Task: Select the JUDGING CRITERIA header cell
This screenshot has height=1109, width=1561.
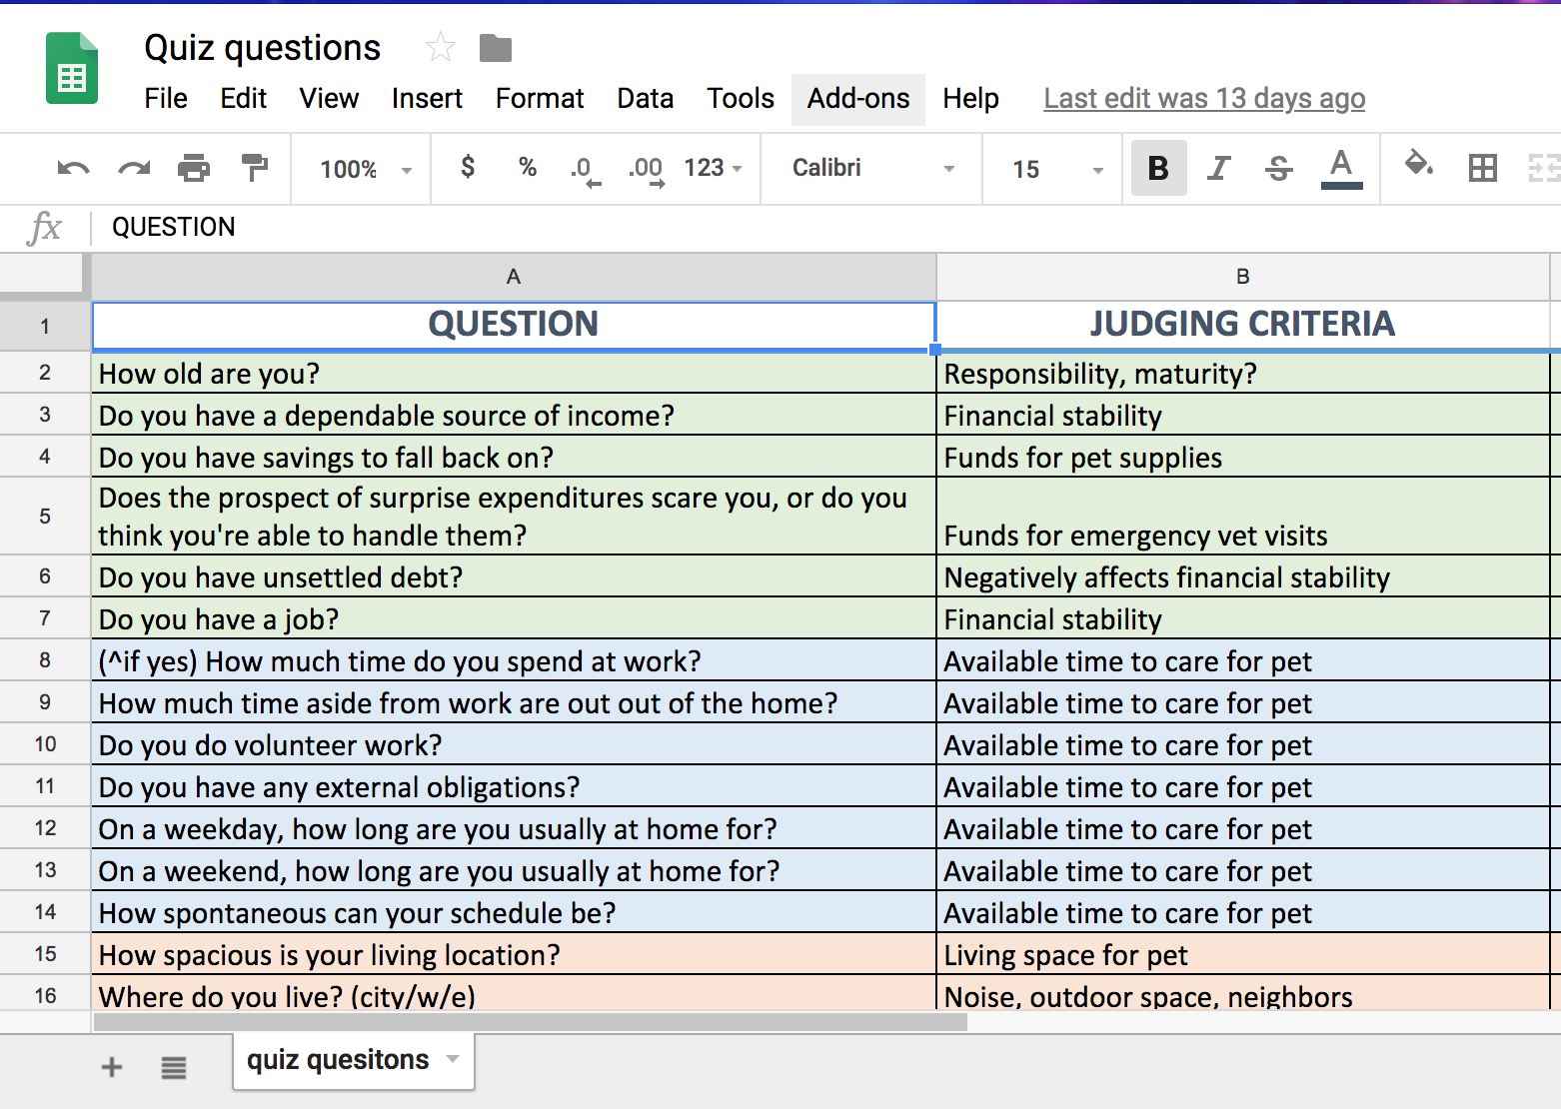Action: [1242, 325]
